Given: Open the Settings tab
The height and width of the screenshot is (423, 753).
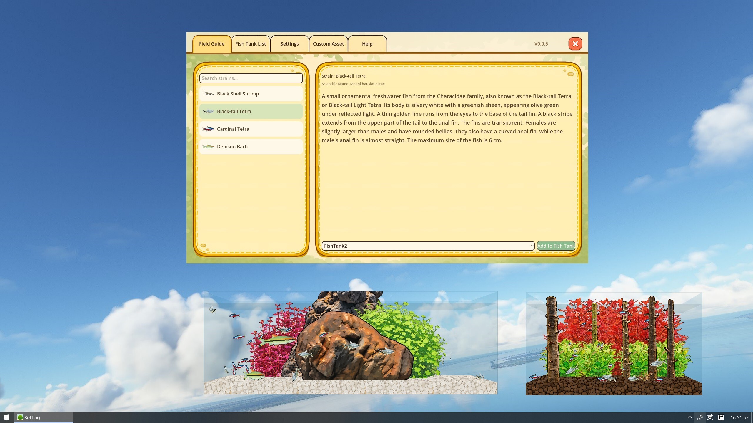Looking at the screenshot, I should click(289, 44).
